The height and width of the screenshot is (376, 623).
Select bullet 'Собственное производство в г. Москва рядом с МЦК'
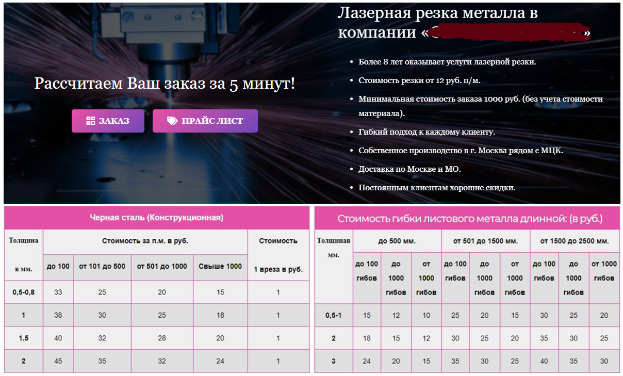point(461,151)
